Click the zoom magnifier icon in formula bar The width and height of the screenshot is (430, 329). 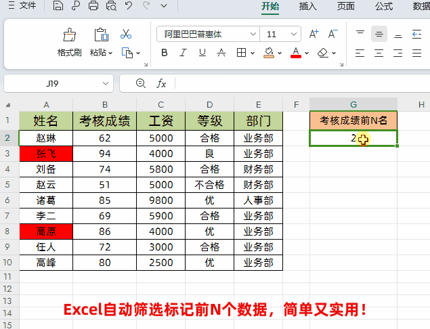point(141,83)
